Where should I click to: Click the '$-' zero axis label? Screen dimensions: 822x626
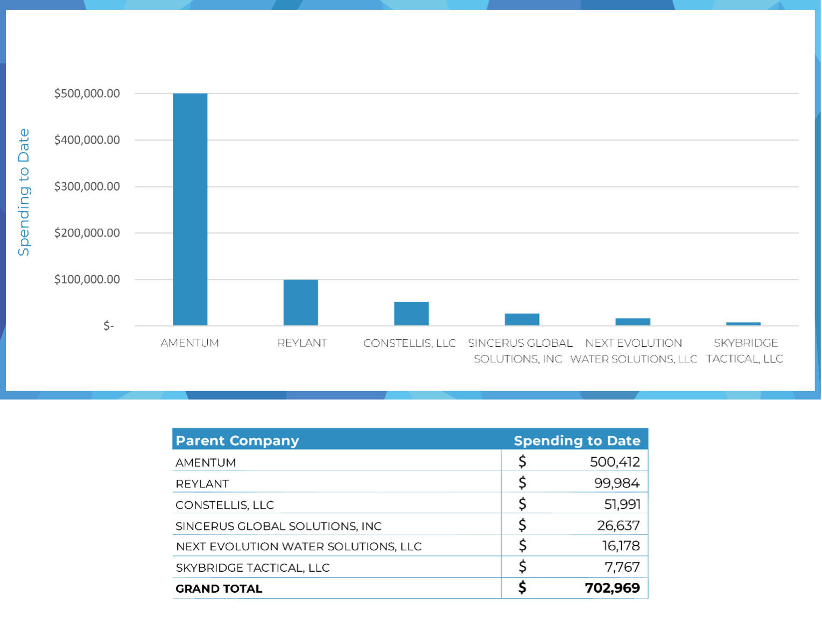109,326
